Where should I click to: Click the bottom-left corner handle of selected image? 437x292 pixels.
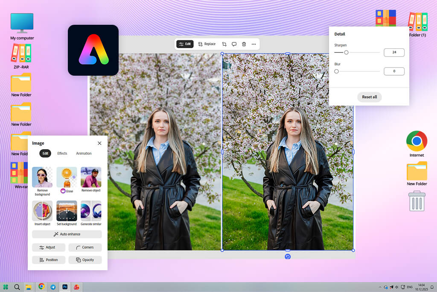(222, 250)
